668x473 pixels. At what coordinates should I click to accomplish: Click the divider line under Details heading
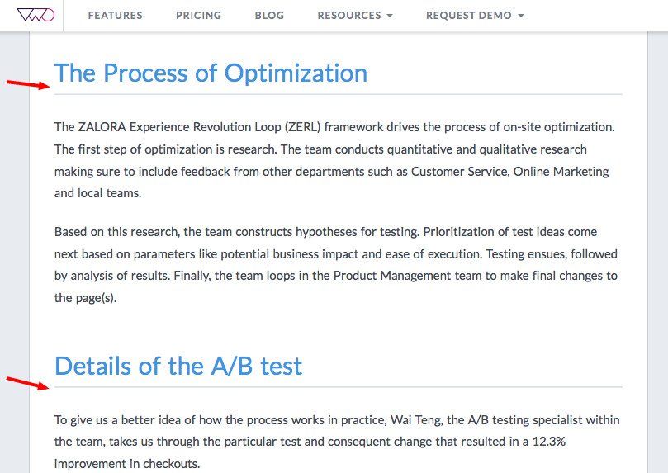339,387
